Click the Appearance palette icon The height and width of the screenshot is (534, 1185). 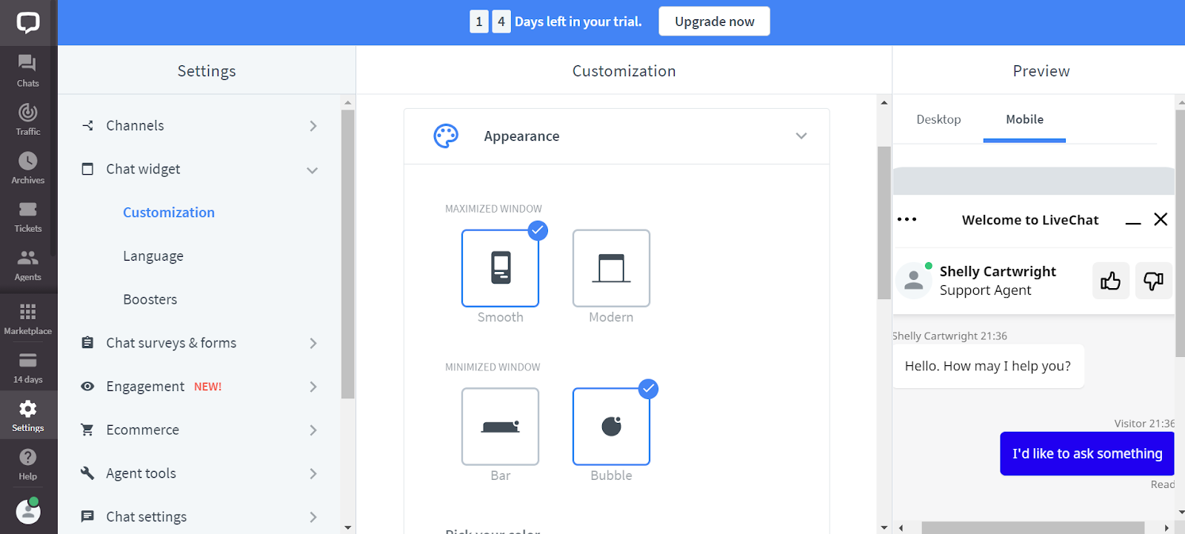[x=446, y=136]
